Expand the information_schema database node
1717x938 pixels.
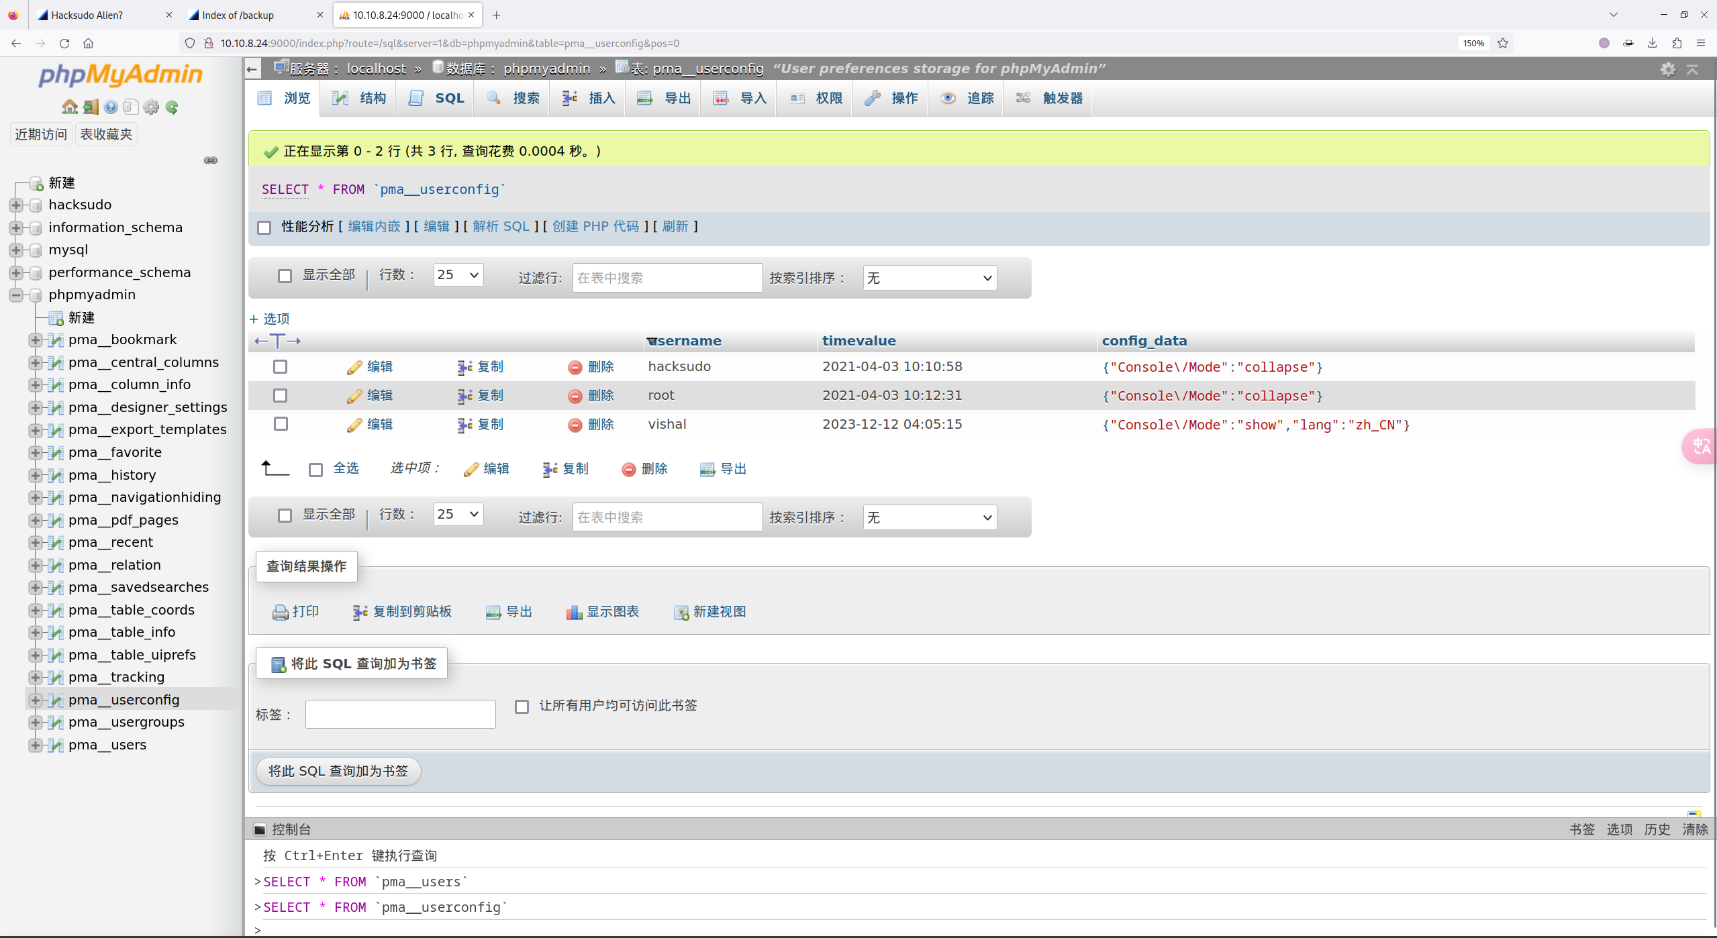pyautogui.click(x=16, y=227)
